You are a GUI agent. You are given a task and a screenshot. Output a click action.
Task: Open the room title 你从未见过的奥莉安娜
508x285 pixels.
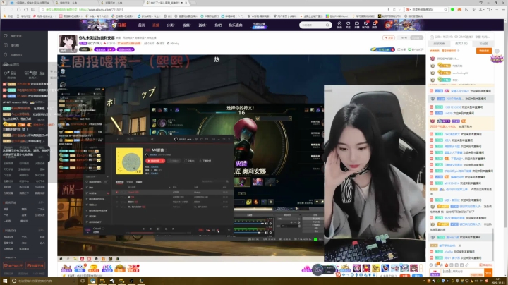point(97,37)
